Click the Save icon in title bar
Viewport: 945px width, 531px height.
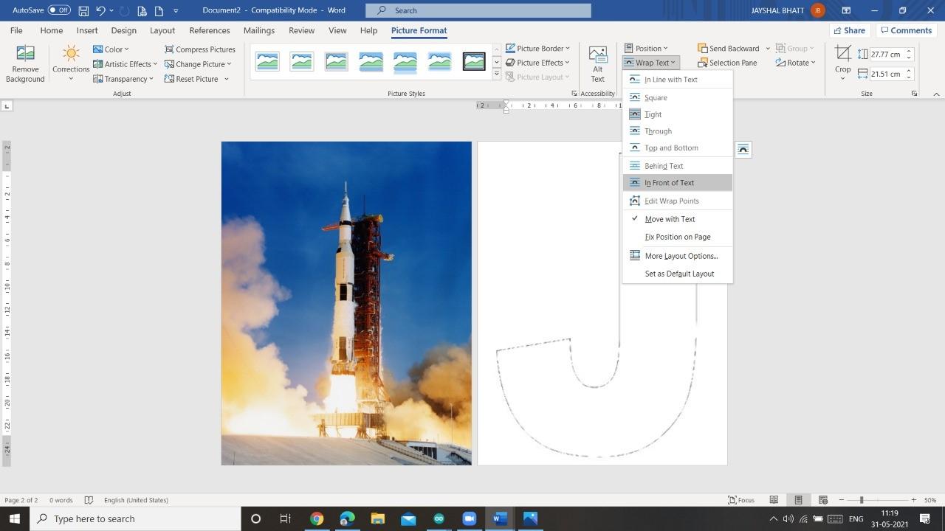83,10
